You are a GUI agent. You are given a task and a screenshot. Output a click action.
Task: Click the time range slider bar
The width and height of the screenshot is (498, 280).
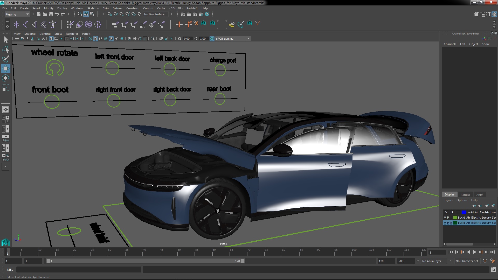(x=145, y=261)
